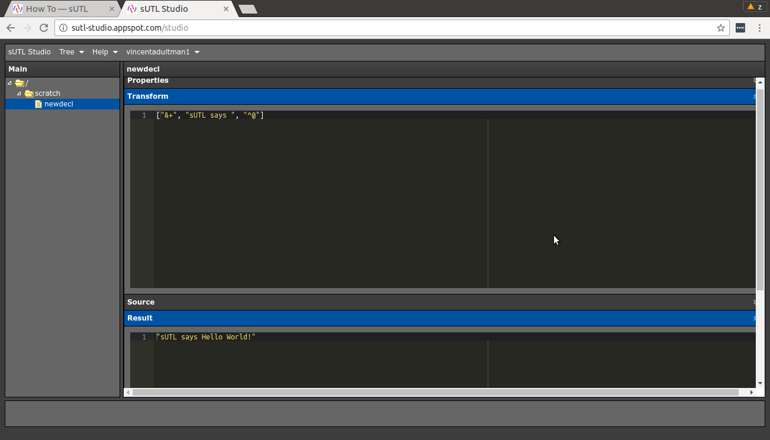Click the Result editor output text
The width and height of the screenshot is (770, 440).
click(206, 337)
